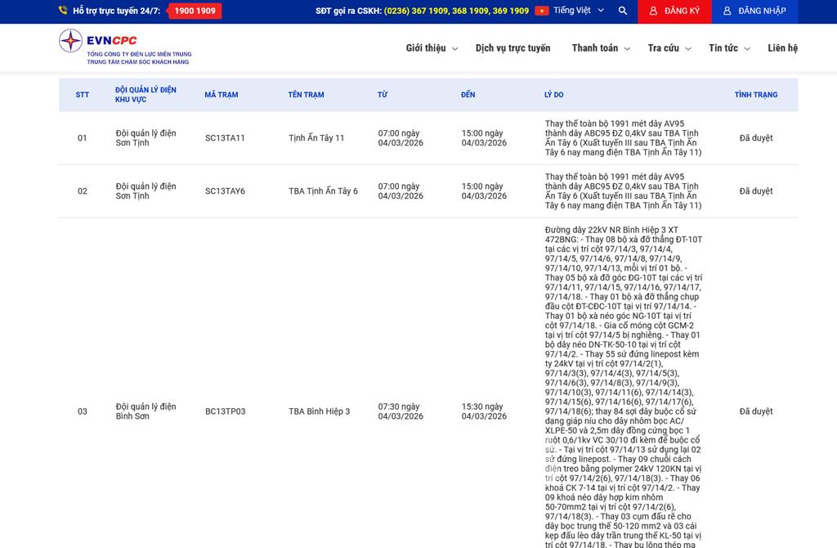Image resolution: width=837 pixels, height=548 pixels.
Task: Click the TÌNH TRẠNG column header
Action: click(x=755, y=95)
